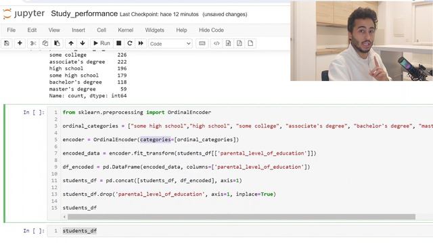Click the pd.DataFrame df_encoded line
The width and height of the screenshot is (433, 243).
[x=187, y=167]
